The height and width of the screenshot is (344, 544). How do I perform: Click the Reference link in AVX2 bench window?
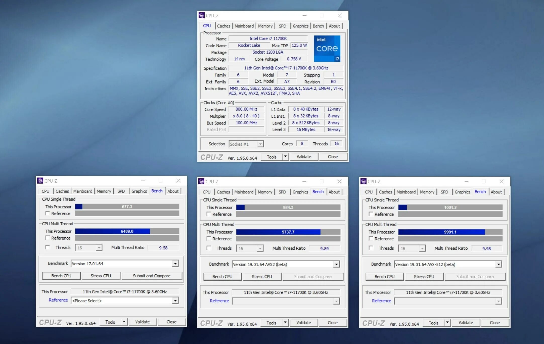(219, 301)
